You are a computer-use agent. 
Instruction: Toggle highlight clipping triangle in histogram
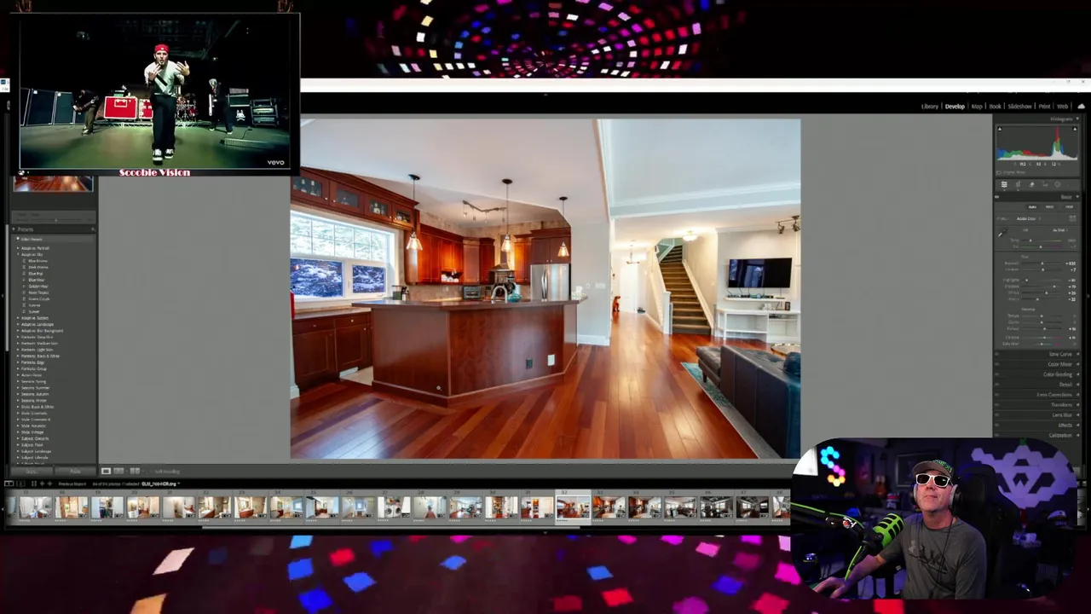click(x=1075, y=129)
